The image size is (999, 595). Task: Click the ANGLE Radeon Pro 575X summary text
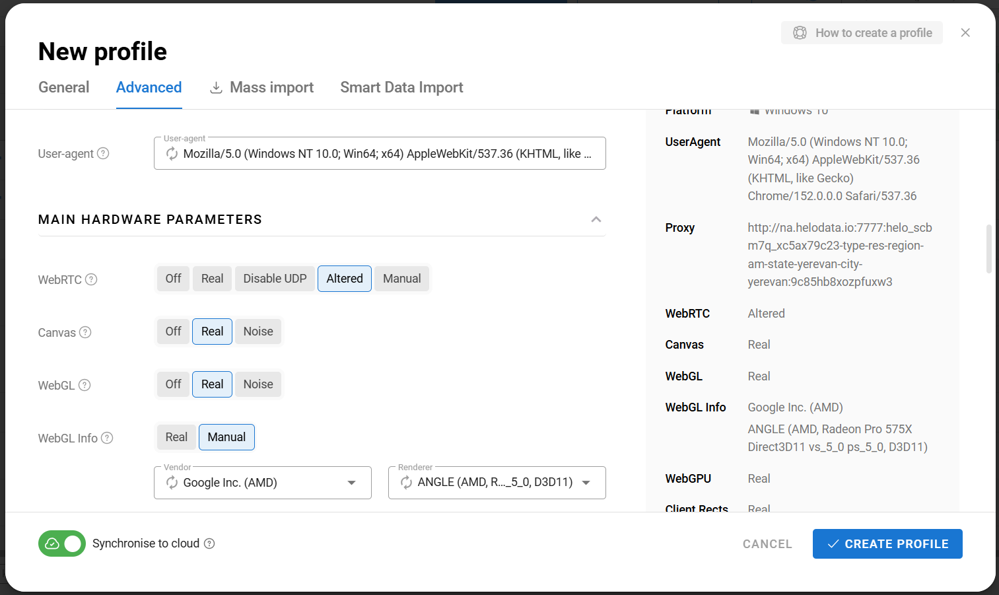(x=837, y=438)
